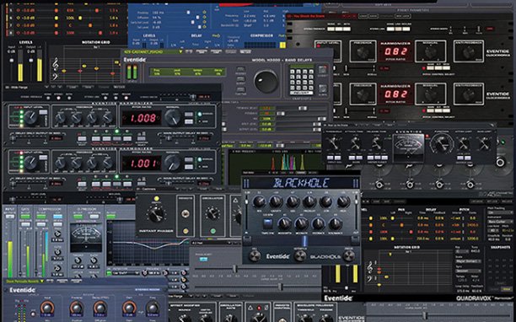Flip the Remote toggle switch on Instant Phaser
This screenshot has height=322, width=516.
(185, 214)
